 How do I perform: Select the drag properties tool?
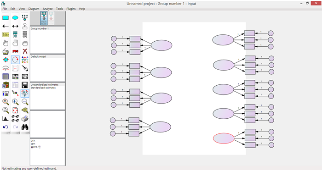[15, 94]
